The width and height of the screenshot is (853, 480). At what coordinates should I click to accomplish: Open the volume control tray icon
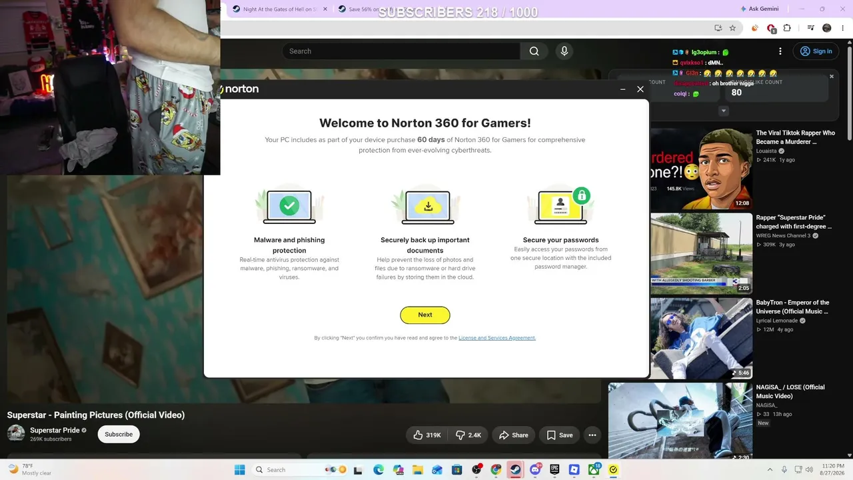(x=810, y=470)
